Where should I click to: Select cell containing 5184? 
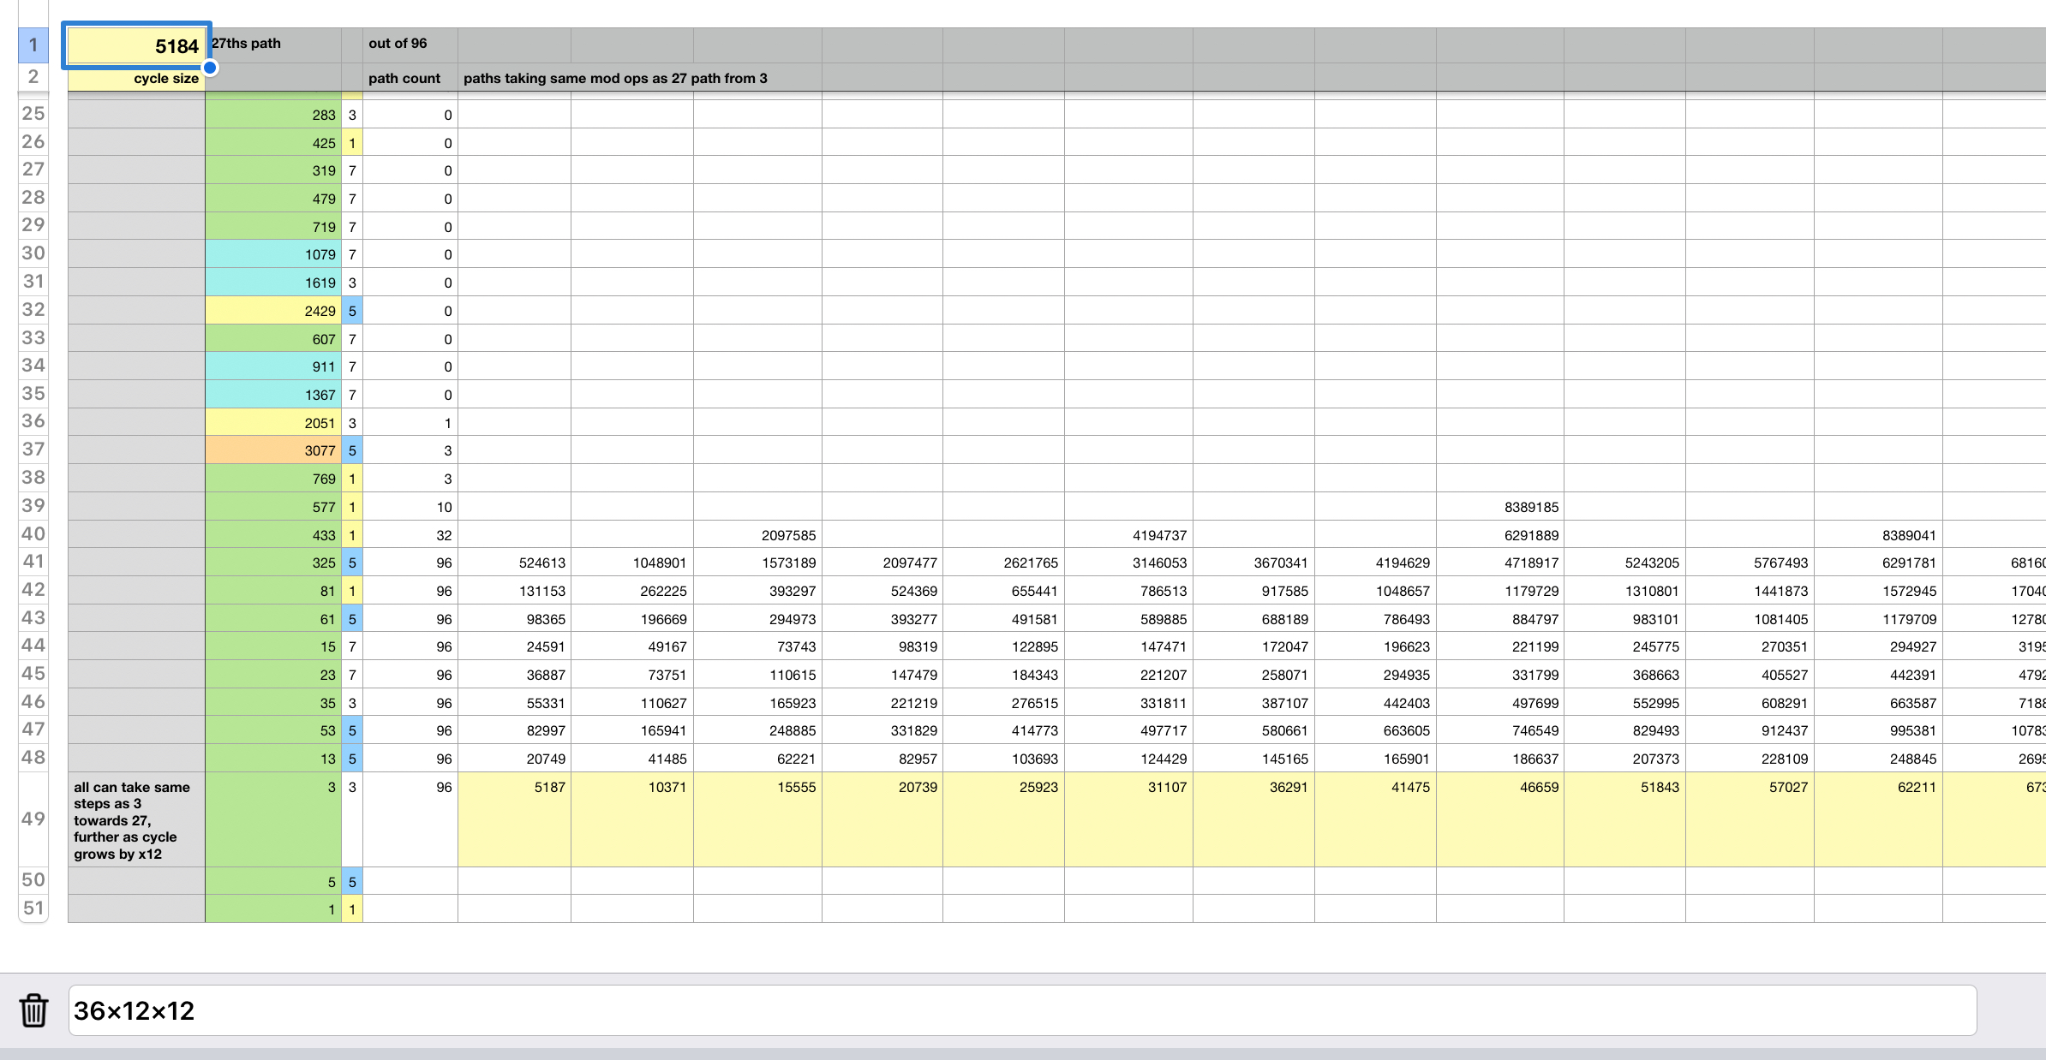(x=136, y=45)
